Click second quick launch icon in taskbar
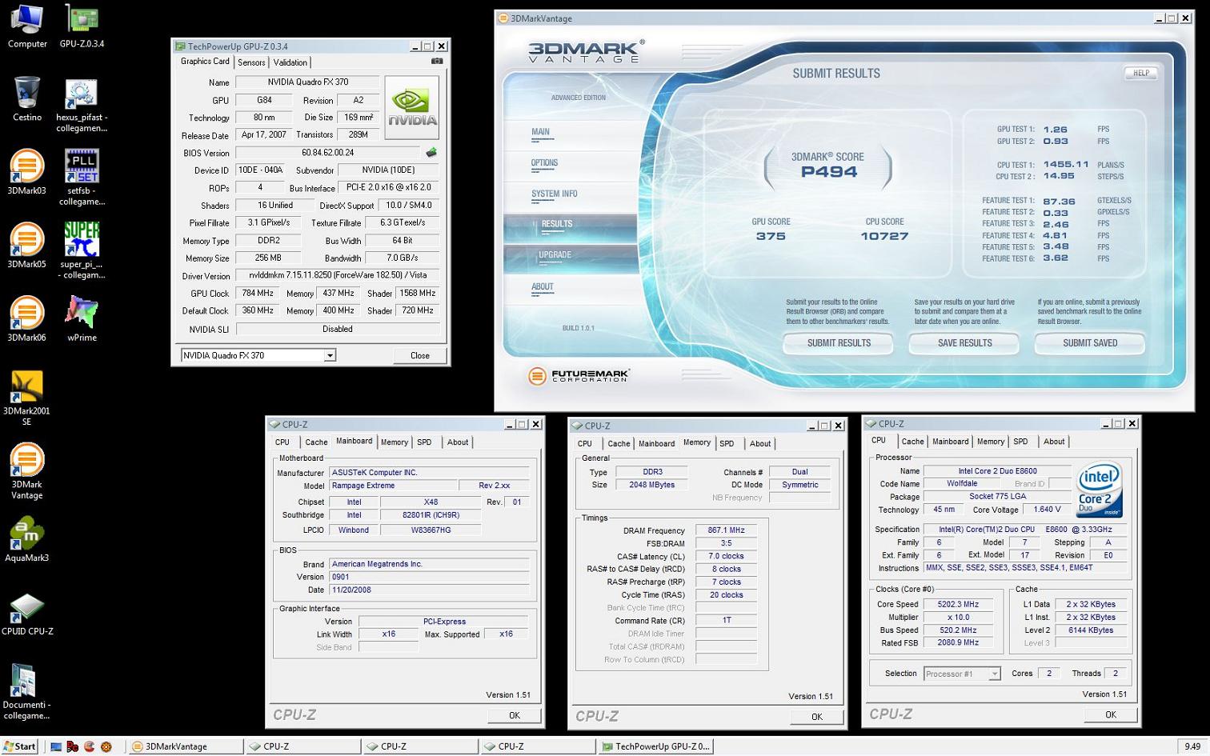The height and width of the screenshot is (756, 1210). click(x=73, y=746)
